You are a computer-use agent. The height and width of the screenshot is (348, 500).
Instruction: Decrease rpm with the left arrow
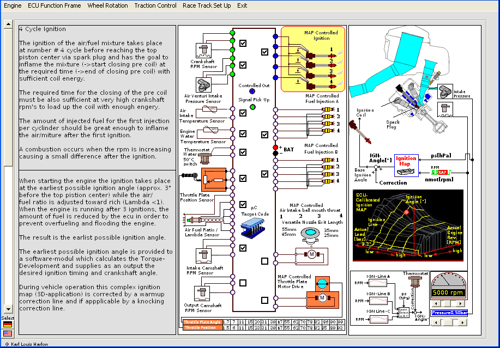click(x=436, y=303)
